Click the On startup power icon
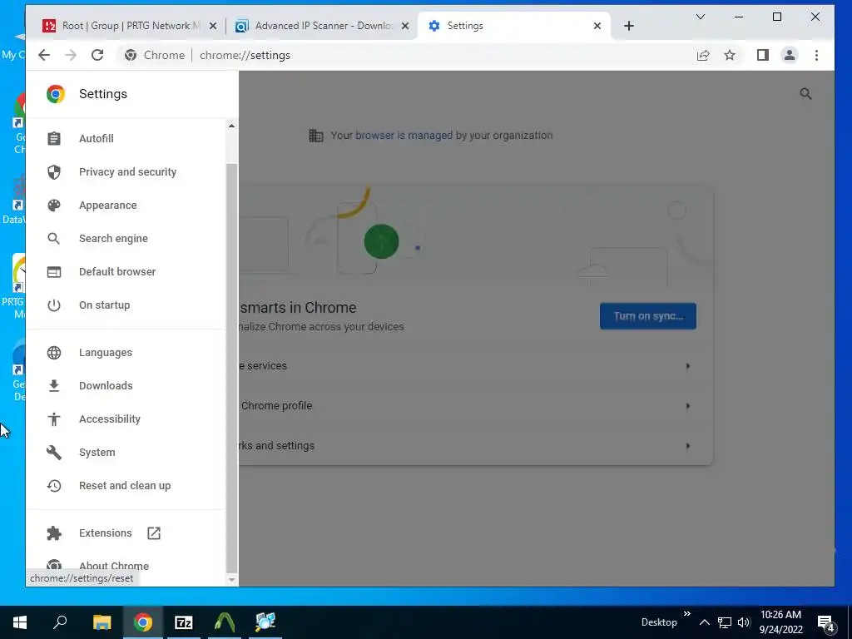Image resolution: width=852 pixels, height=639 pixels. 54,305
